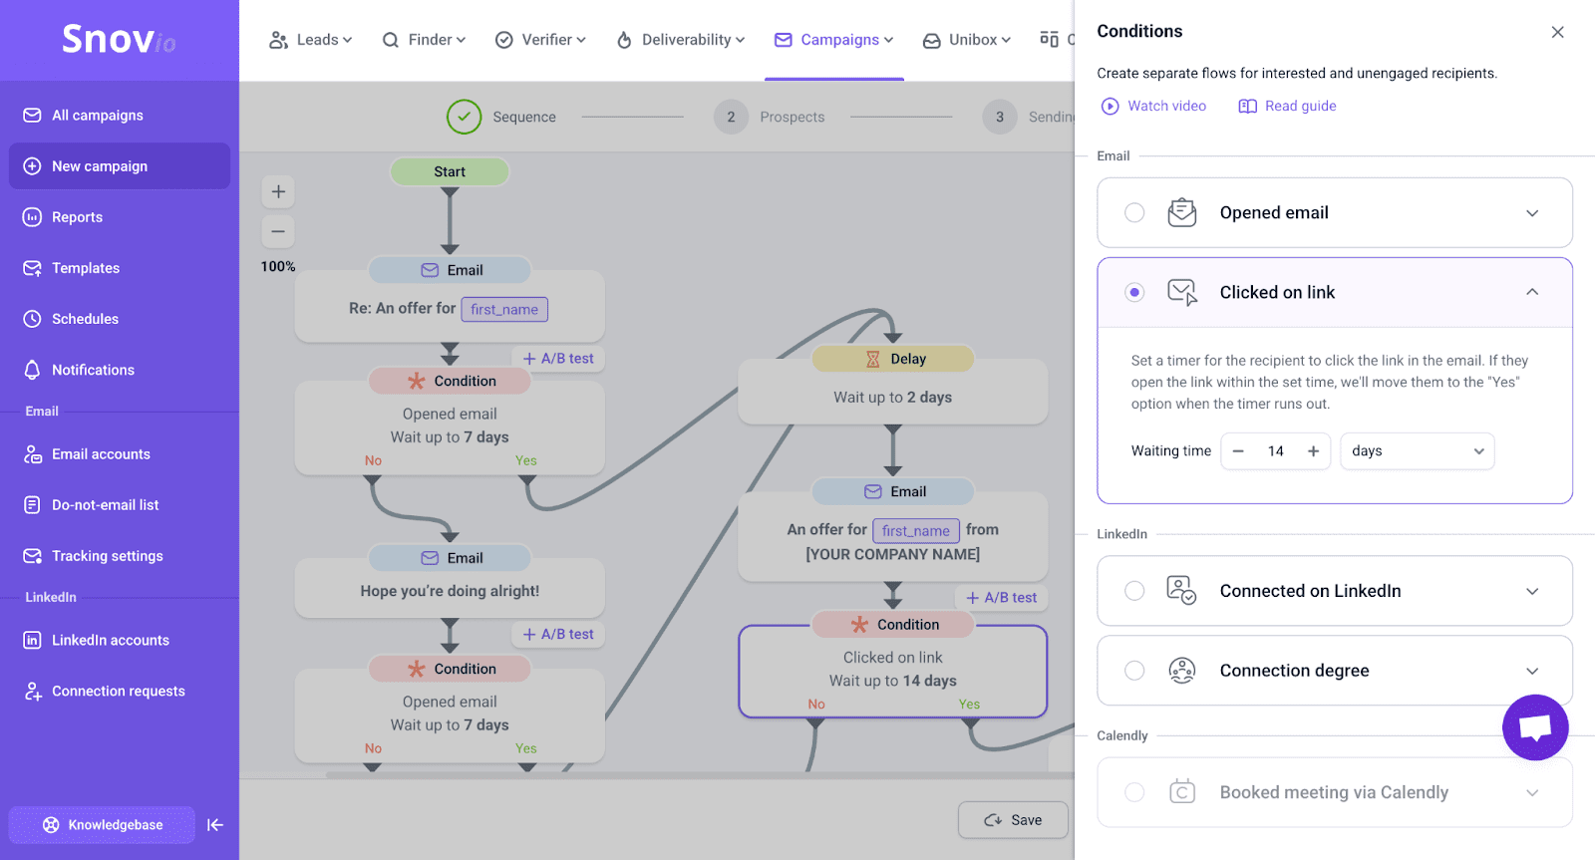This screenshot has height=860, width=1595.
Task: Click the waiting time value field
Action: [x=1275, y=451]
